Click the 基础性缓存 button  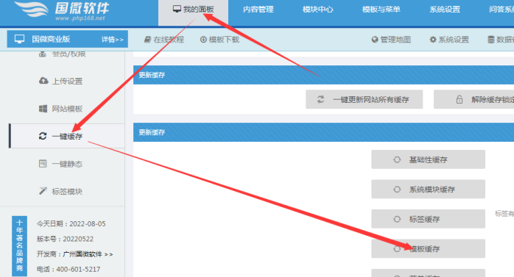point(428,159)
